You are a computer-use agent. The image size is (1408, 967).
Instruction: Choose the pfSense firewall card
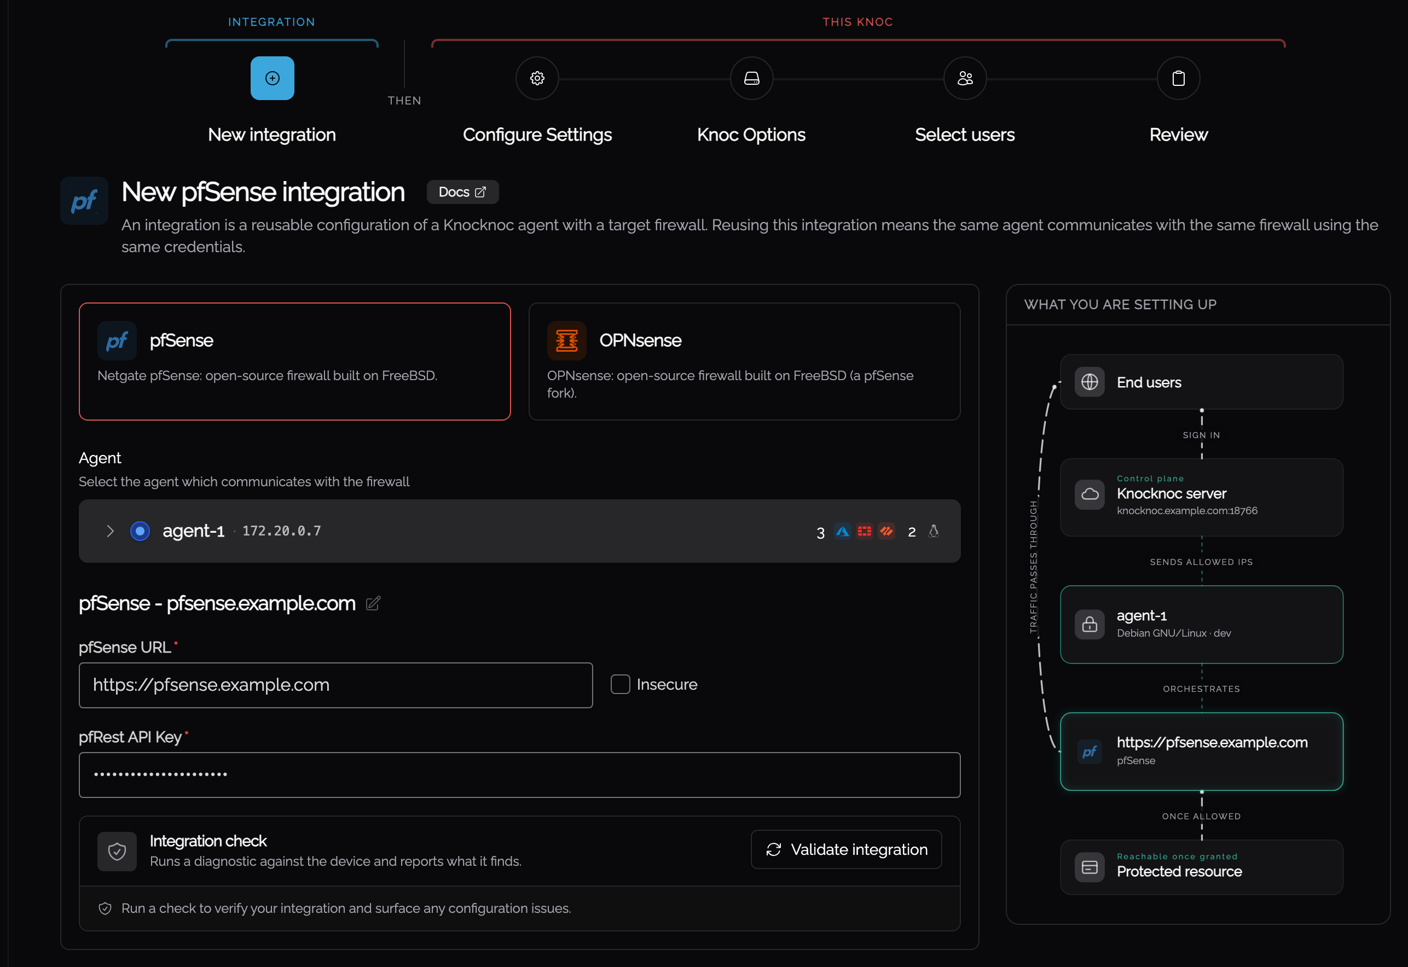(294, 361)
